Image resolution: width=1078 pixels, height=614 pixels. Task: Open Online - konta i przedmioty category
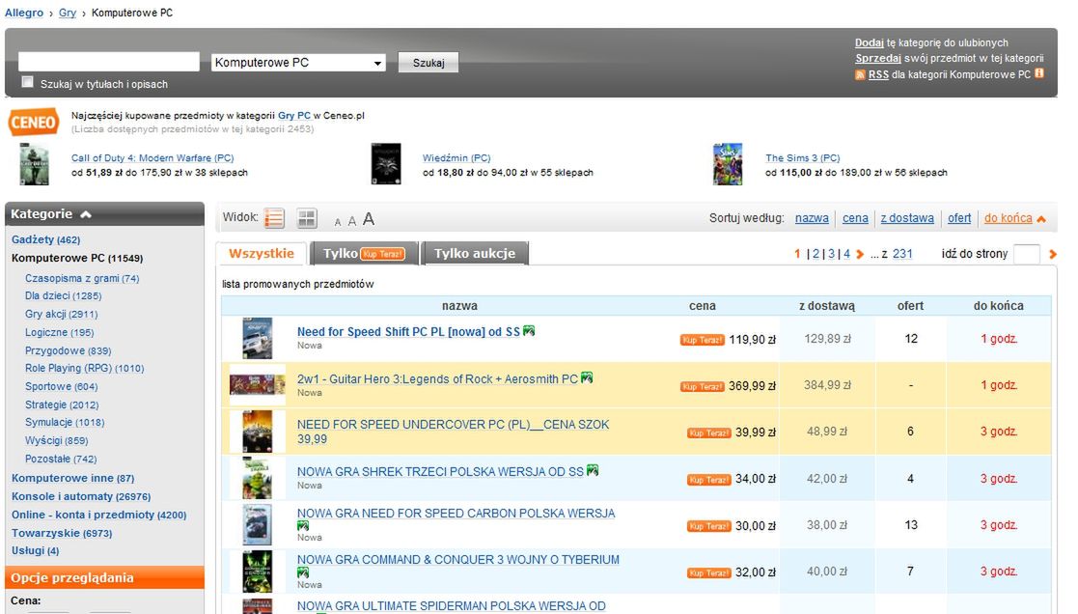(x=99, y=515)
